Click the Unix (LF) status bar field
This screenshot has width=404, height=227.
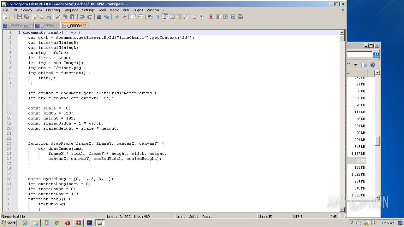tap(275, 217)
